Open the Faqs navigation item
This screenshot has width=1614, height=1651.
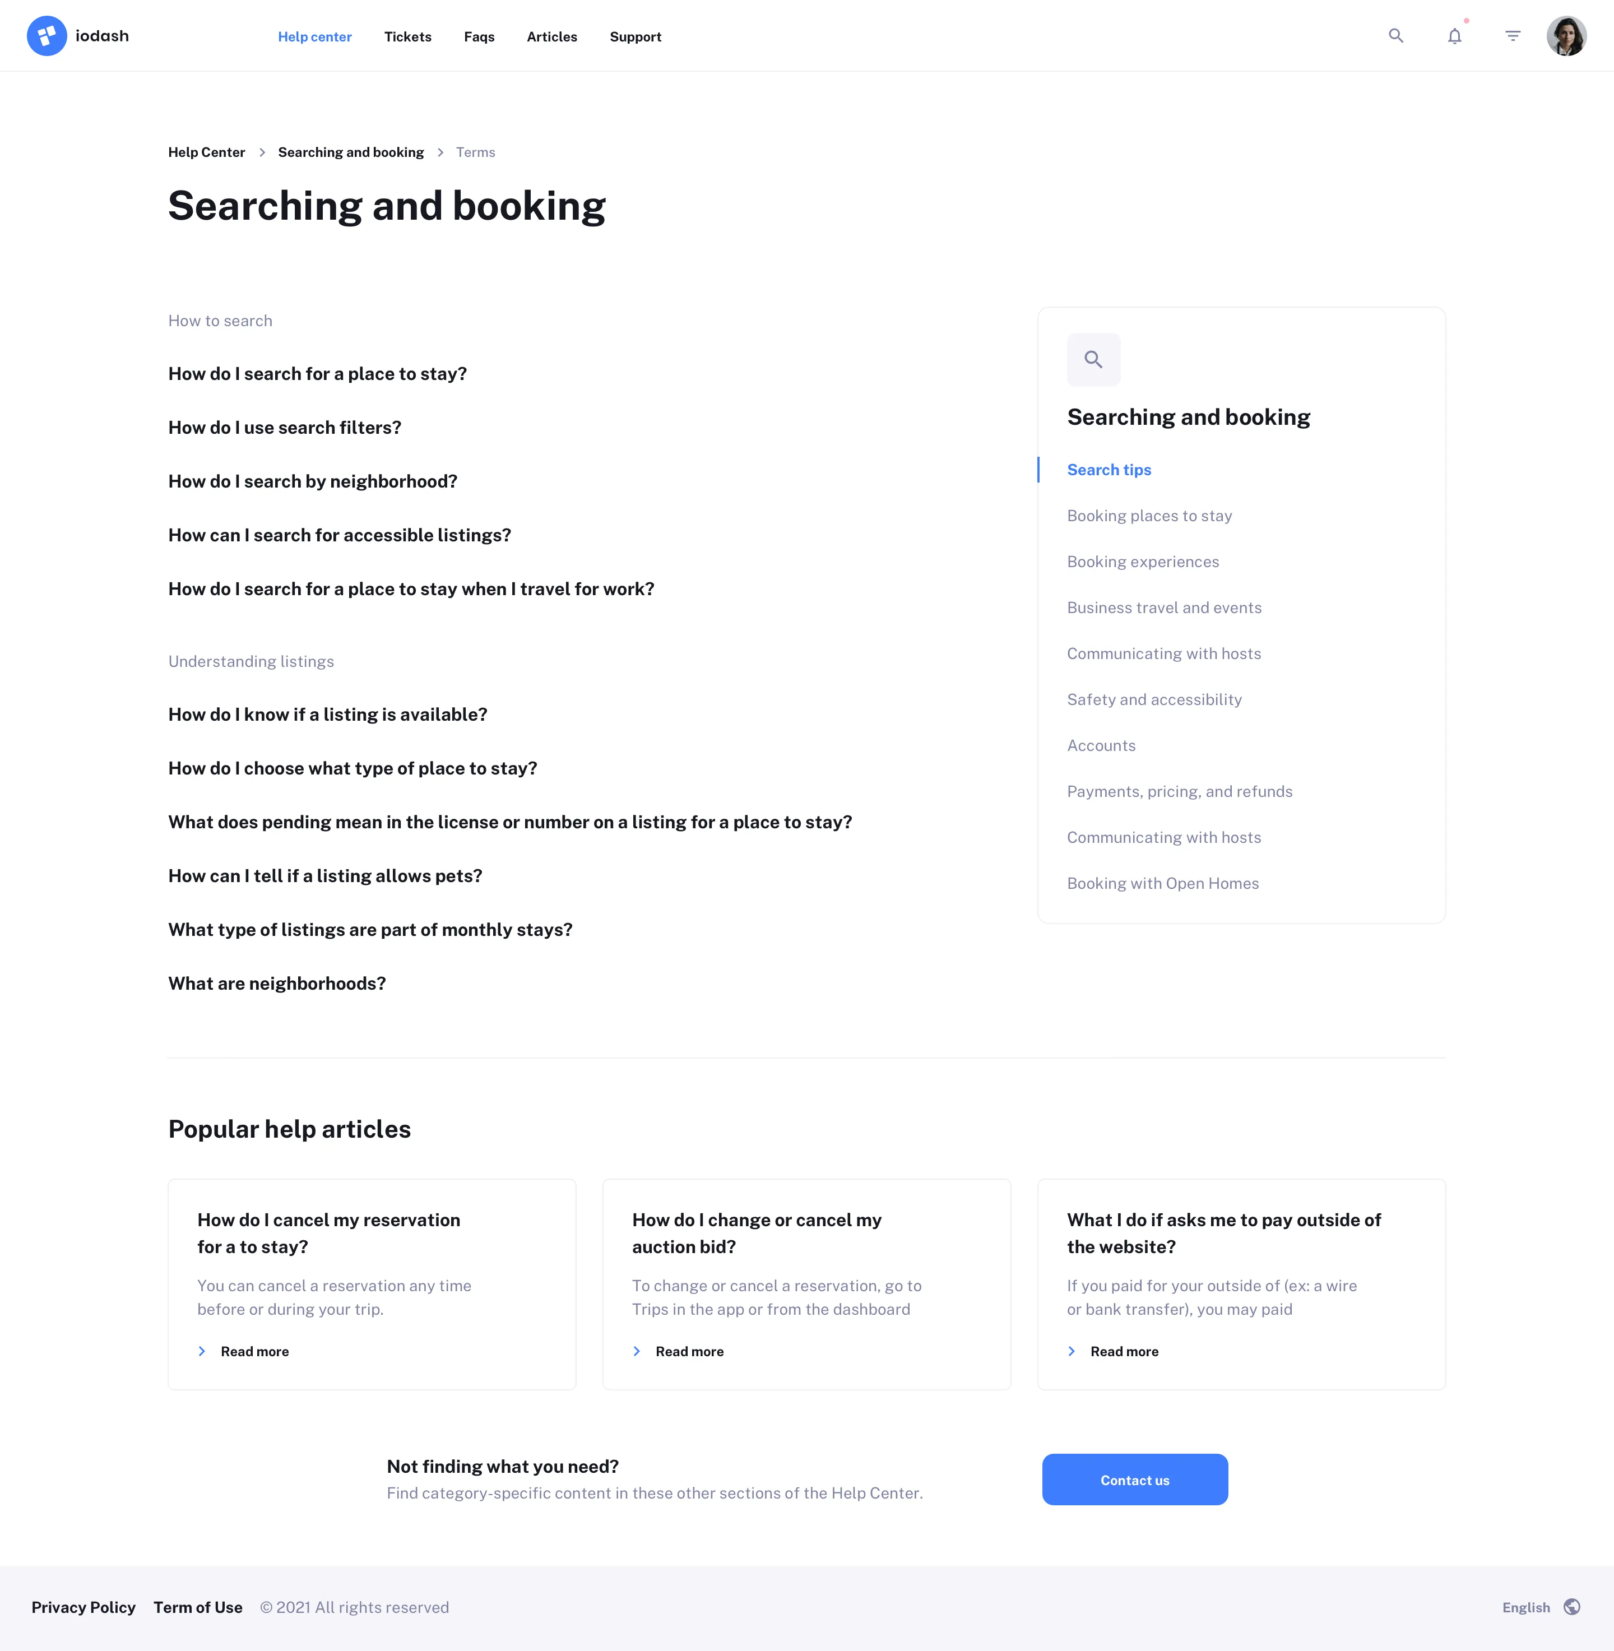click(x=479, y=36)
